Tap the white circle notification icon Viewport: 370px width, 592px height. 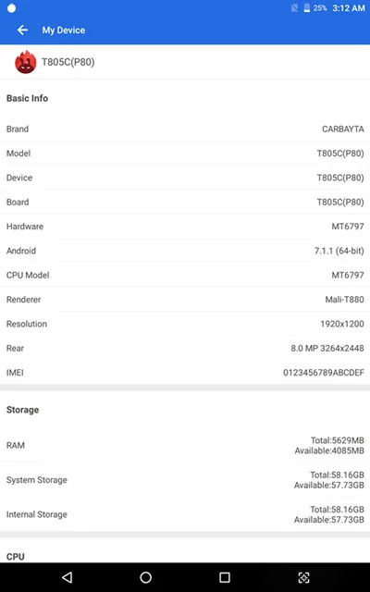pos(11,8)
